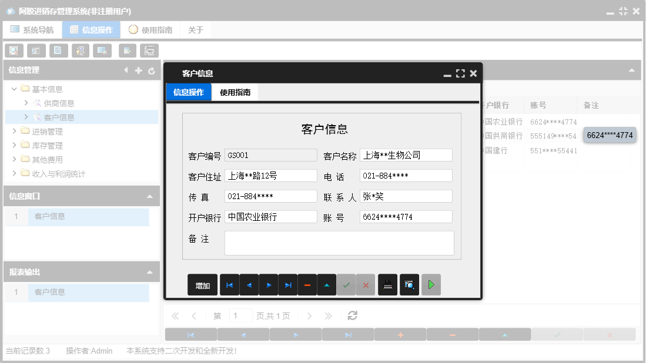Open the report view icon on the toolbar

[36, 51]
